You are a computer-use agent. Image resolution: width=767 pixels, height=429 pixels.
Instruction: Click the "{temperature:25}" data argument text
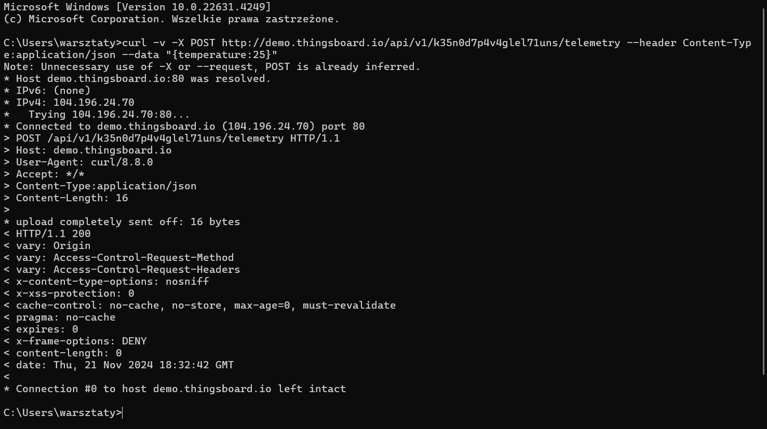pos(222,55)
